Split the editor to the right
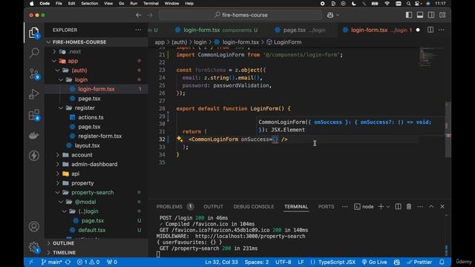The width and height of the screenshot is (475, 267). coord(430,30)
